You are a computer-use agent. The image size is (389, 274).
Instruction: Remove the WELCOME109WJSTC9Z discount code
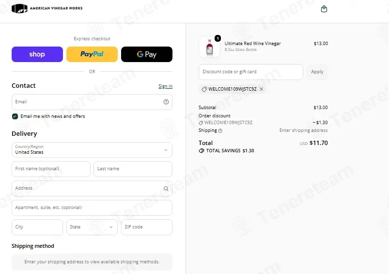261,89
